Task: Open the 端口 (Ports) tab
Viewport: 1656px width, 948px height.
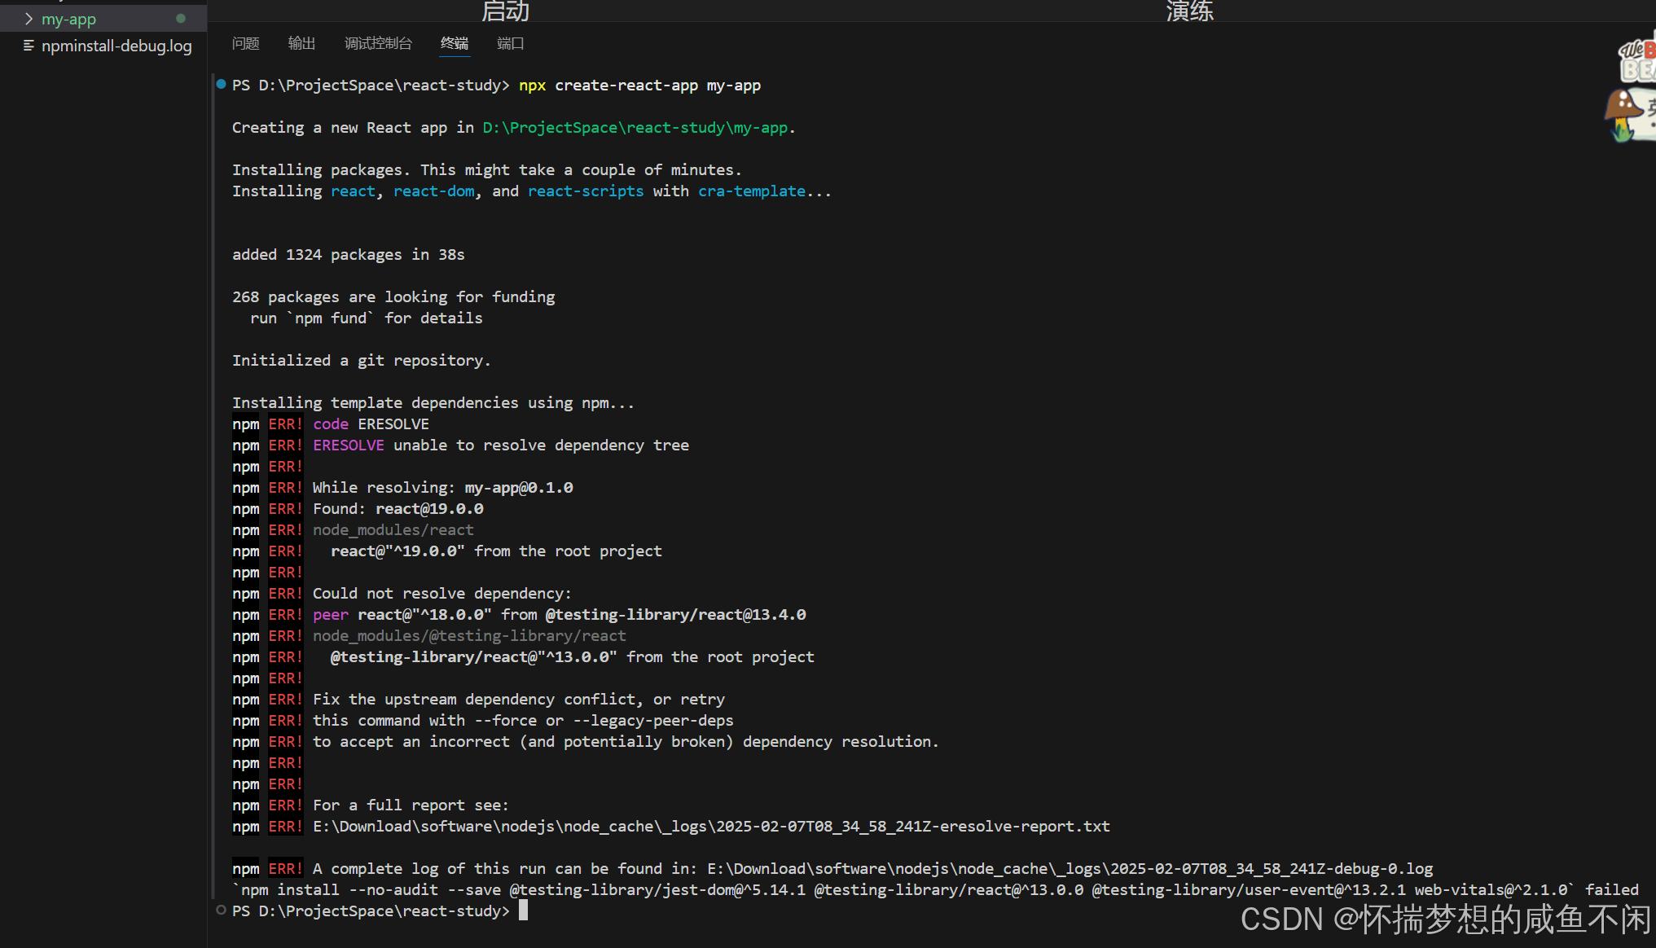Action: pos(511,43)
